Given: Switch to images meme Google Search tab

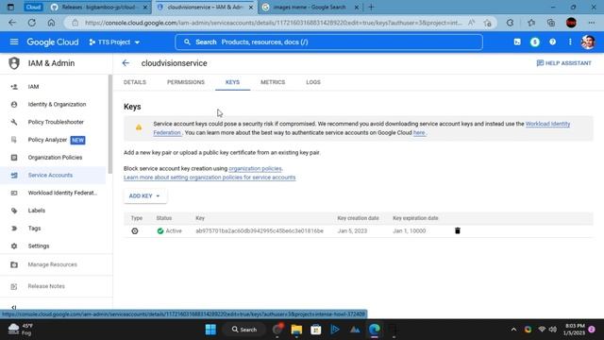Looking at the screenshot, I should click(310, 7).
